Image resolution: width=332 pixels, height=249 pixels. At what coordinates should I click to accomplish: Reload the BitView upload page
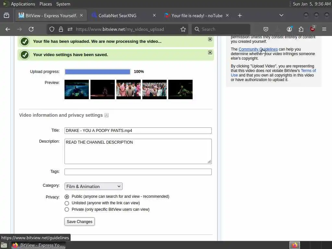pyautogui.click(x=31, y=29)
